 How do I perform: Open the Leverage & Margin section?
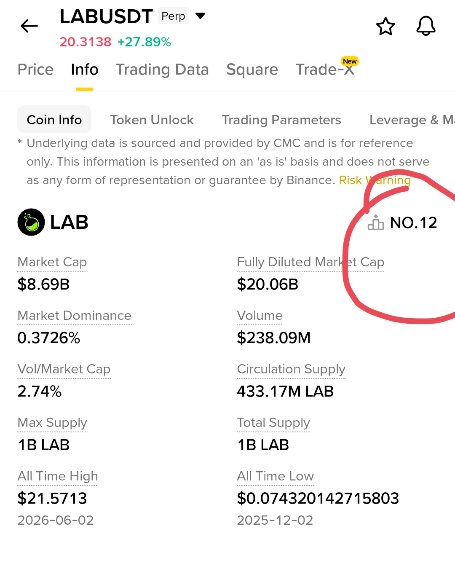[412, 120]
